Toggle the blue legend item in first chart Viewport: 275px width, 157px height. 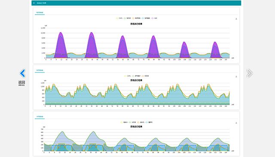146,18
